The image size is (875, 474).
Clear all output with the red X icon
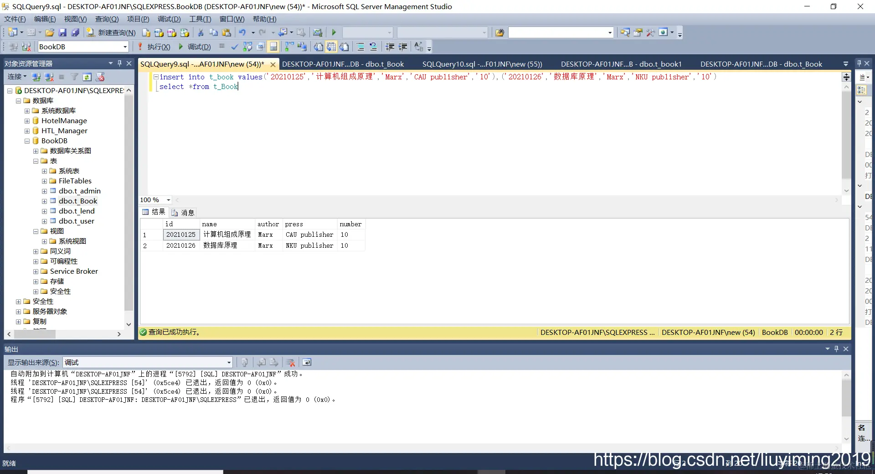tap(291, 362)
